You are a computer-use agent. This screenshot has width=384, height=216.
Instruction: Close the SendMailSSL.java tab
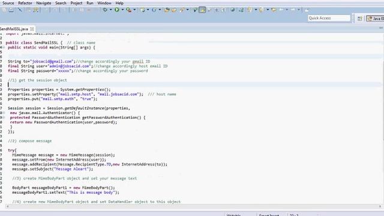tap(32, 29)
